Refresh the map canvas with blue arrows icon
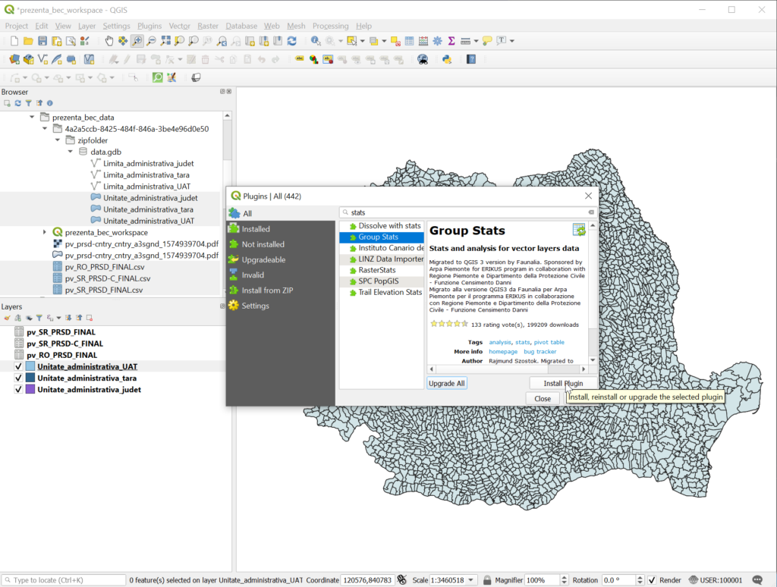777x587 pixels. point(292,41)
